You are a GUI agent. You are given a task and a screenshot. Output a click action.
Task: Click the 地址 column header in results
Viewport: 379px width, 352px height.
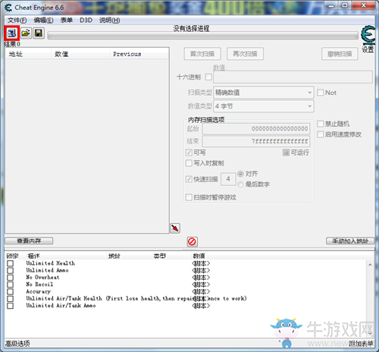28,54
